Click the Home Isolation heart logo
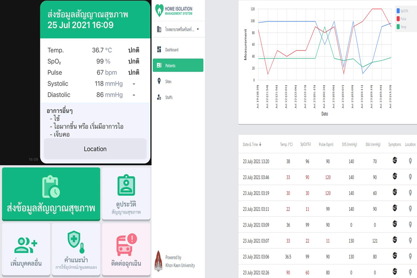The width and height of the screenshot is (417, 278). (160, 10)
